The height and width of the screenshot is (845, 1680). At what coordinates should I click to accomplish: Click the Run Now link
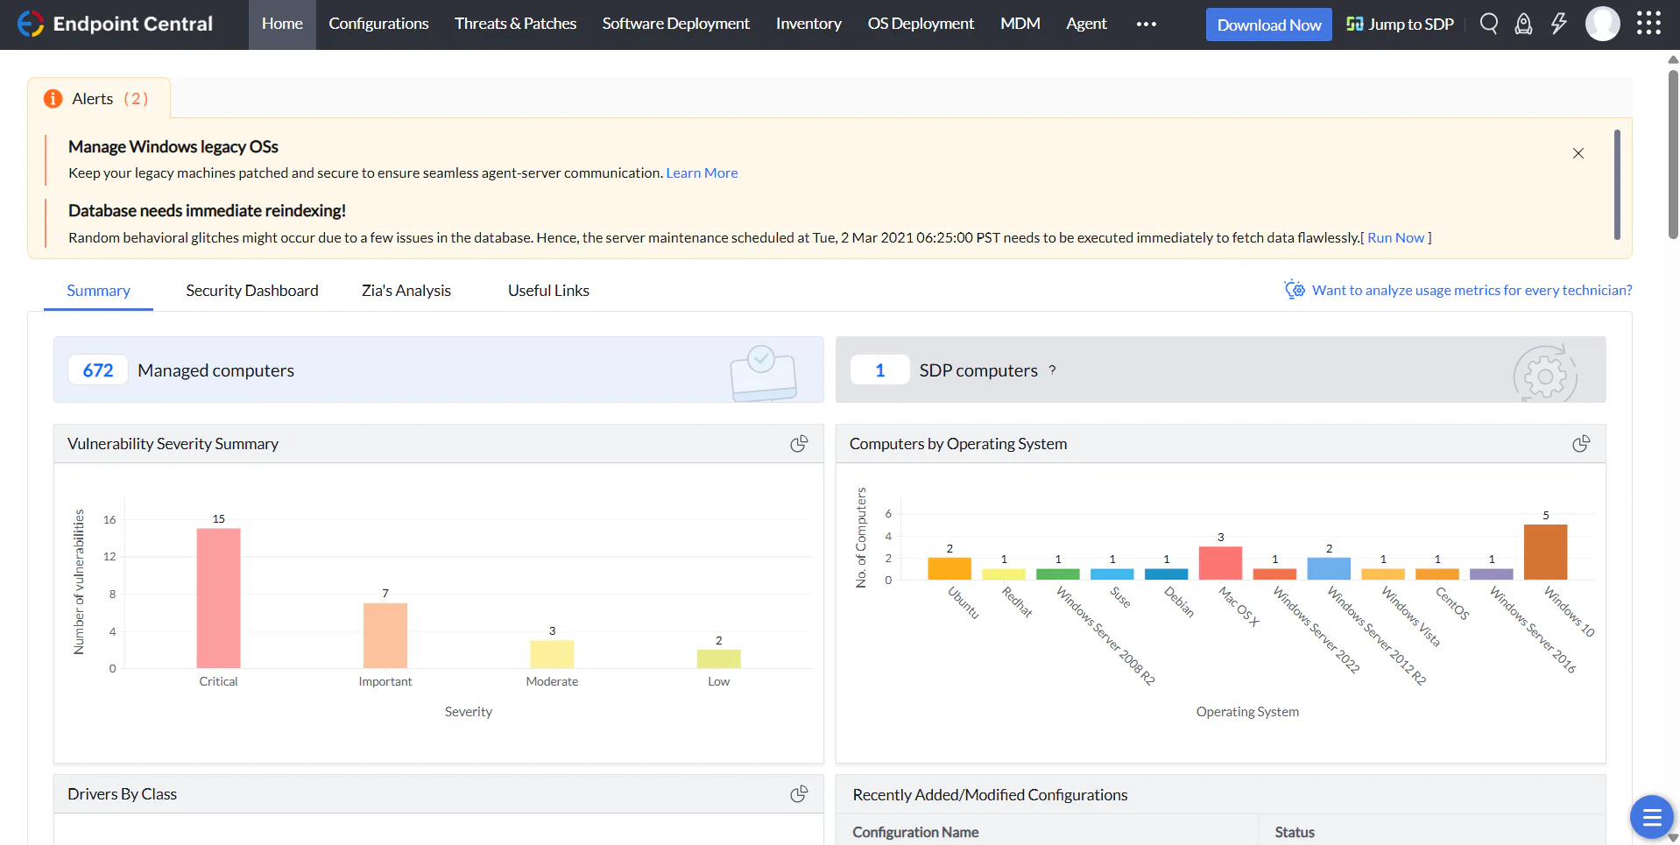(x=1396, y=238)
